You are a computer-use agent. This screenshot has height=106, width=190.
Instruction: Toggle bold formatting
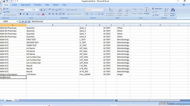pyautogui.click(x=20, y=14)
